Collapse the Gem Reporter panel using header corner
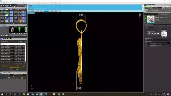The height and width of the screenshot is (96, 171). point(26,73)
